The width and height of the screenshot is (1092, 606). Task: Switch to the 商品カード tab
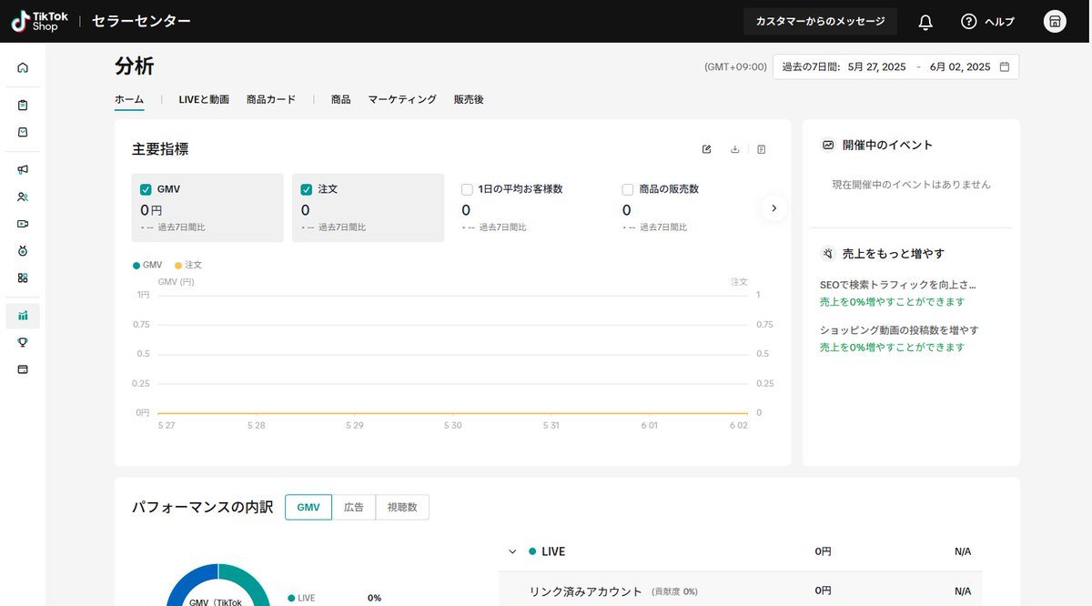[x=271, y=99]
